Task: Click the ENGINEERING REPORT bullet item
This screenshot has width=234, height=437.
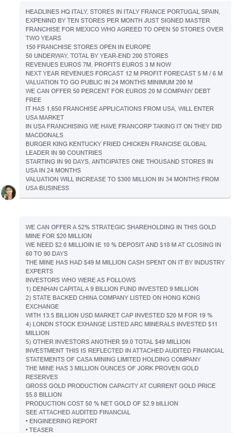Action: [x=62, y=421]
